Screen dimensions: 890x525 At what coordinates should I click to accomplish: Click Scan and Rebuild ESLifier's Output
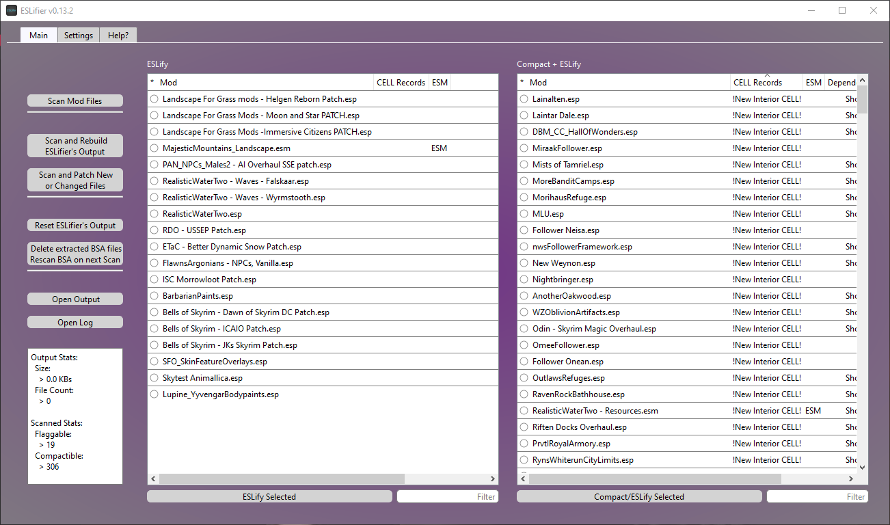[75, 146]
